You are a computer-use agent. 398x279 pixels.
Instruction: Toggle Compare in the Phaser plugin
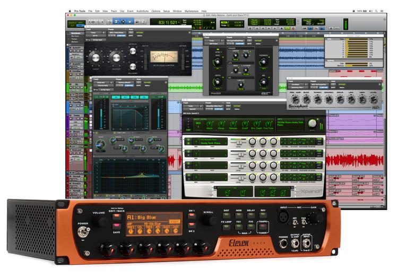pos(239,43)
